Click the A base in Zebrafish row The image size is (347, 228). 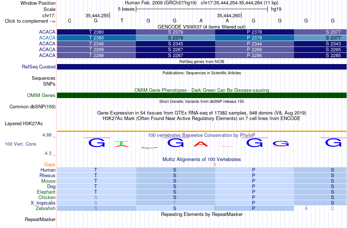(x=306, y=208)
